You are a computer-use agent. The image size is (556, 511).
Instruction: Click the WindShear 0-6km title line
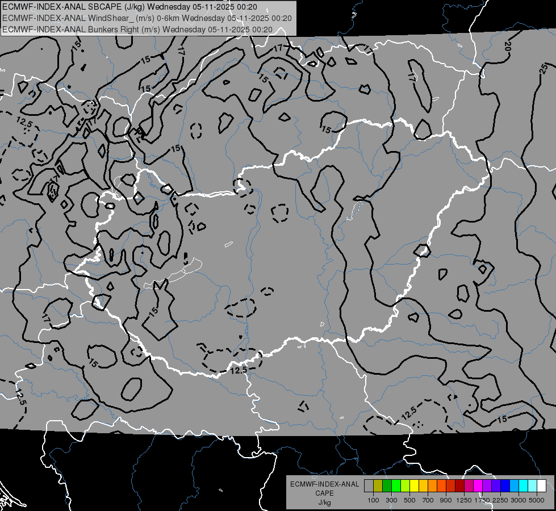pyautogui.click(x=147, y=18)
